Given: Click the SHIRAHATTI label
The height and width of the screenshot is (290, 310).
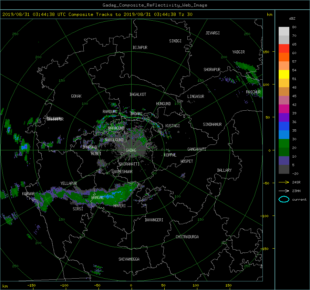Looking at the screenshot, I should pyautogui.click(x=129, y=164).
